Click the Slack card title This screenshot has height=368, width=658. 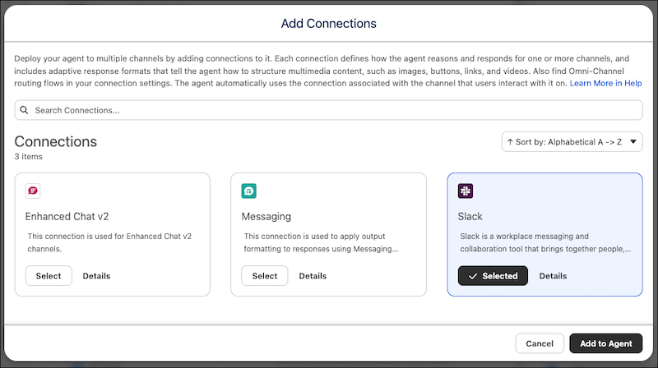point(470,217)
